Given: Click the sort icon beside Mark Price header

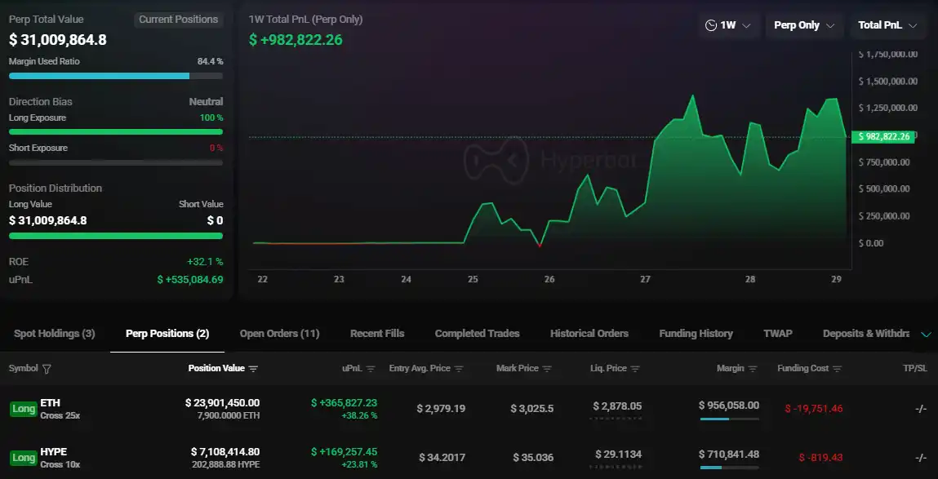Looking at the screenshot, I should 545,368.
